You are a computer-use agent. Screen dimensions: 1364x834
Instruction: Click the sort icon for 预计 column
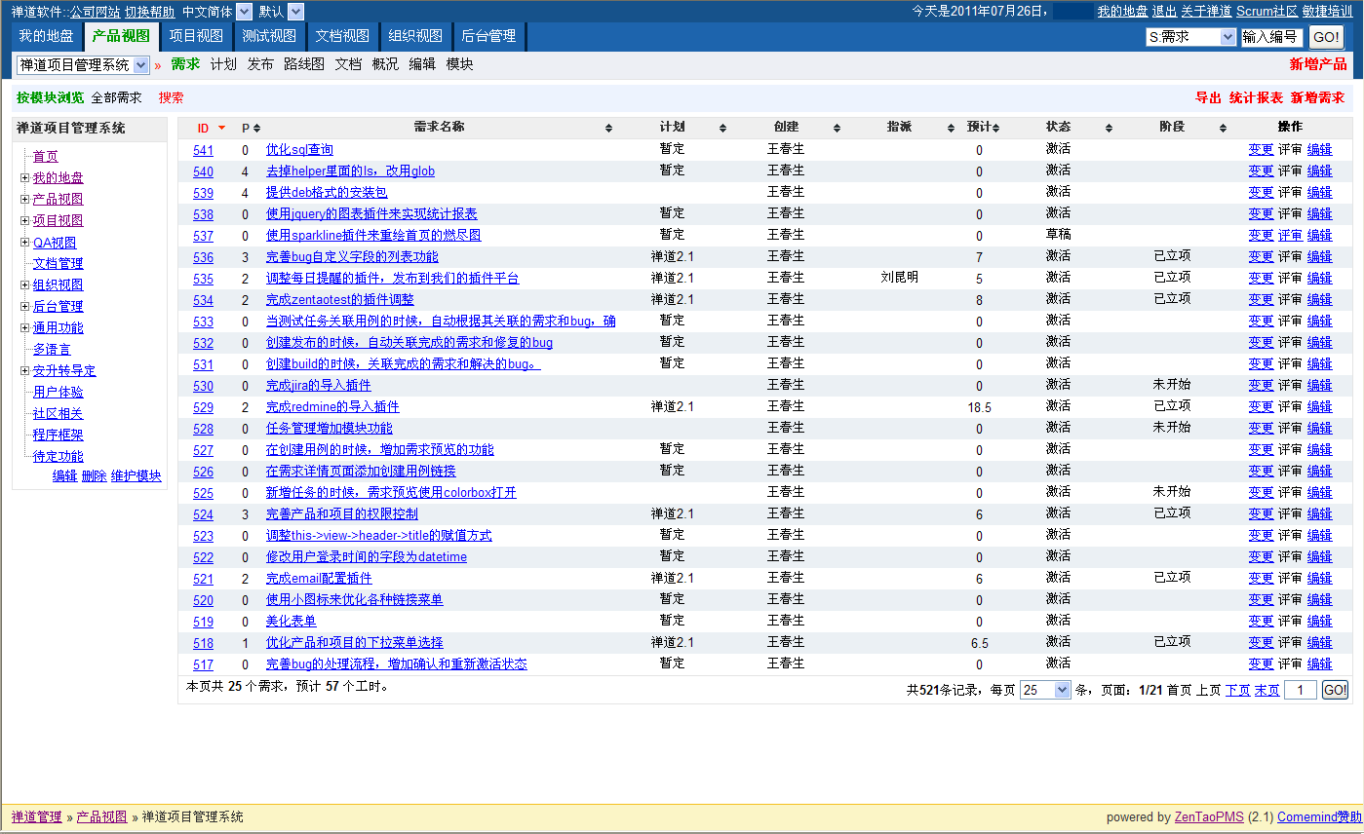point(995,129)
